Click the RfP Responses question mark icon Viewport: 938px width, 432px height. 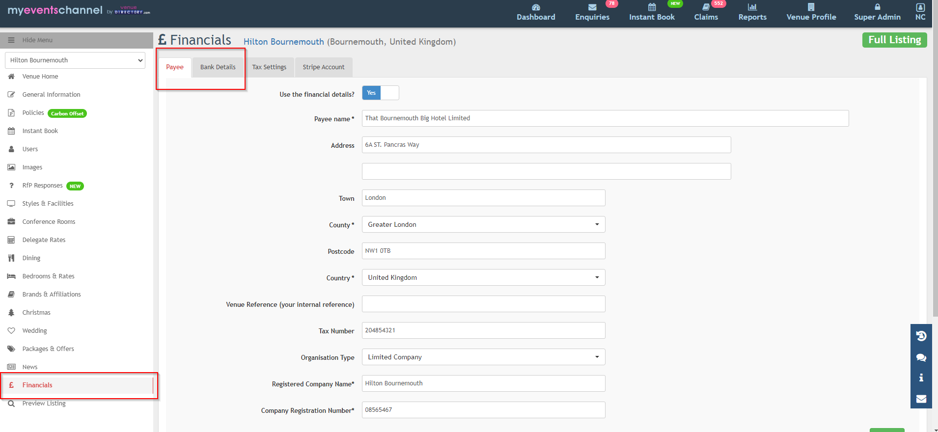(11, 186)
